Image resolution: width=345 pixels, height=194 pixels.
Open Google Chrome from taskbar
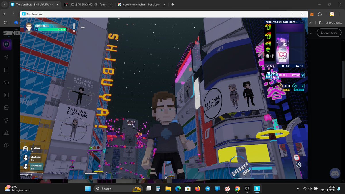237,189
